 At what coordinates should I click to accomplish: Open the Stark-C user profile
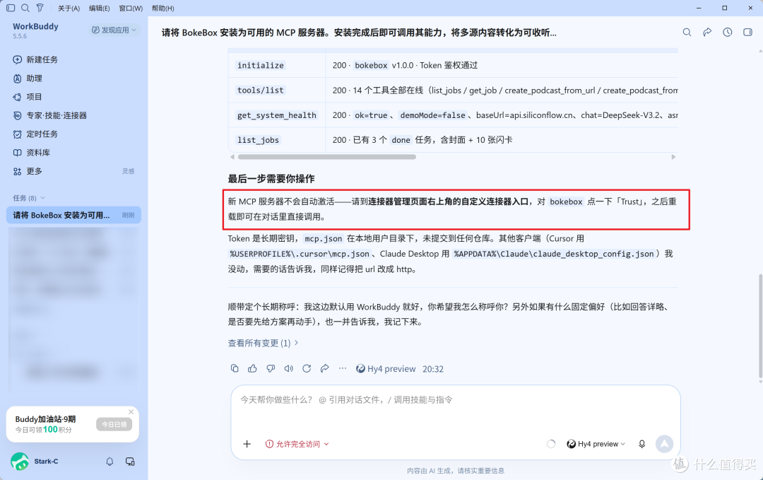point(34,461)
